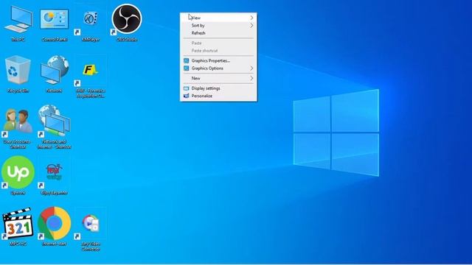472x265 pixels.
Task: Select the Control Panel desktop icon
Action: pos(54,19)
